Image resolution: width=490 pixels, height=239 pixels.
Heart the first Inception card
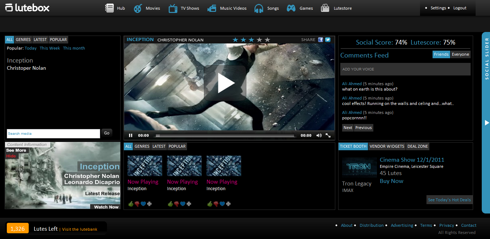[x=143, y=204]
